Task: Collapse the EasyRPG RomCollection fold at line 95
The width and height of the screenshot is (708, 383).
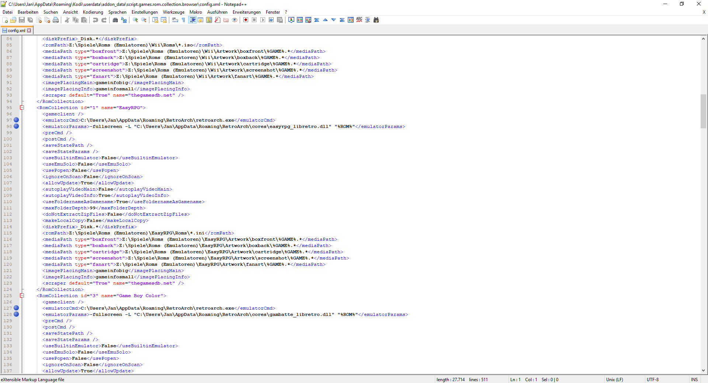Action: (x=22, y=107)
